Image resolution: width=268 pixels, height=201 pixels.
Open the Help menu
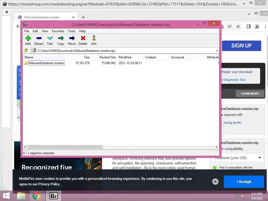(82, 31)
